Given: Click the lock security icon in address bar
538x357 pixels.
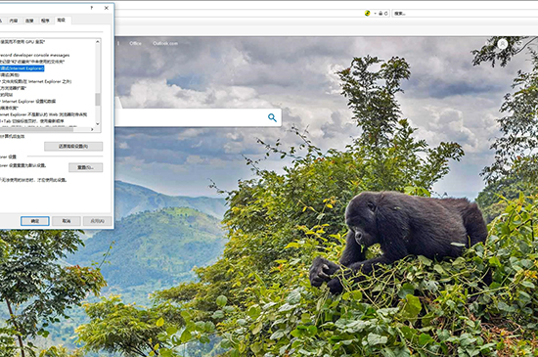Looking at the screenshot, I should (381, 14).
